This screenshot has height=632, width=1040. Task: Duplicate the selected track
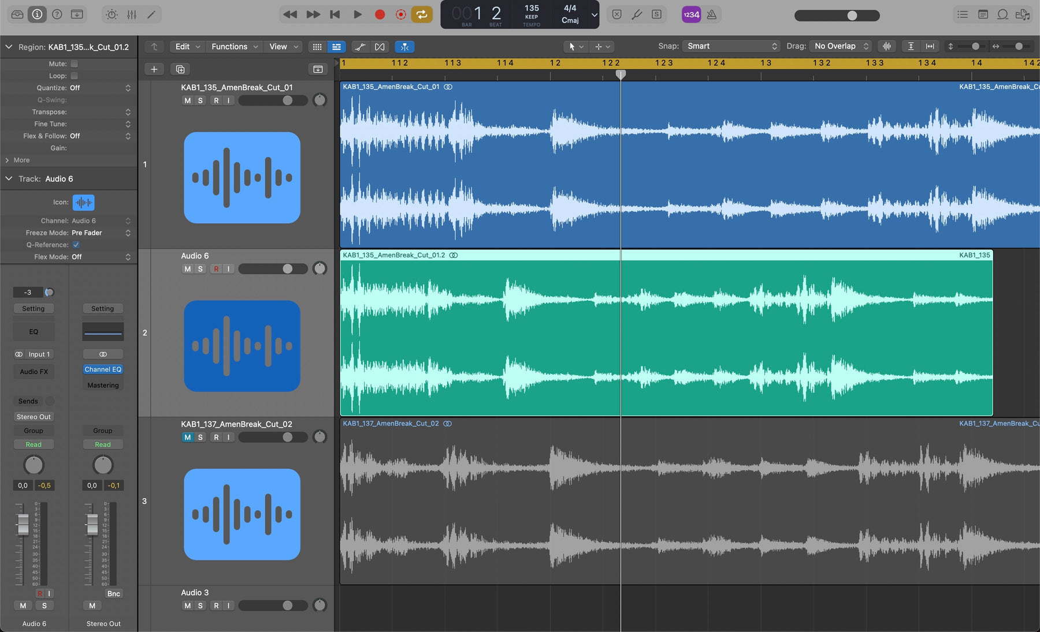180,69
